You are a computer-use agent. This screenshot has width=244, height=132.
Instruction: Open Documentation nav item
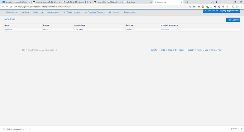pos(130,12)
